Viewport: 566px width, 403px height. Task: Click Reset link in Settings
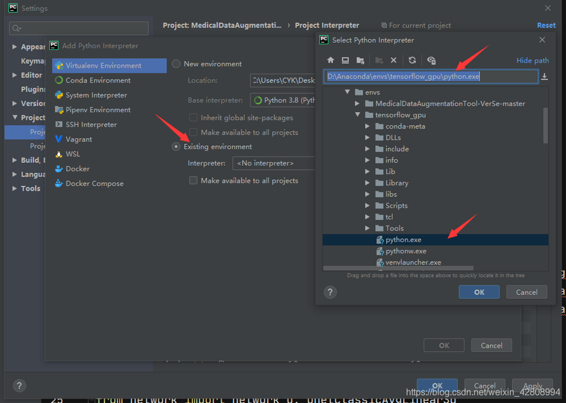click(546, 25)
